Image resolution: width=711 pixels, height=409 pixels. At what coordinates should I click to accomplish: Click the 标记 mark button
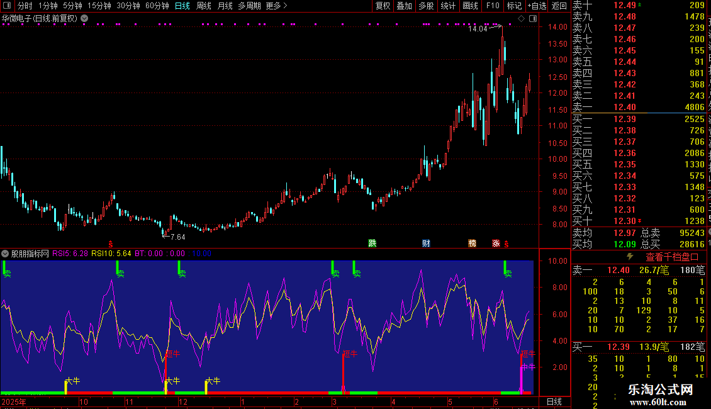[514, 6]
